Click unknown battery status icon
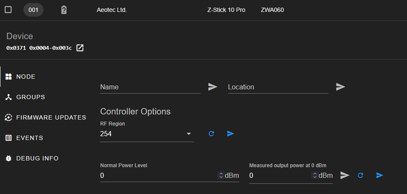The height and width of the screenshot is (194, 407). pyautogui.click(x=64, y=10)
